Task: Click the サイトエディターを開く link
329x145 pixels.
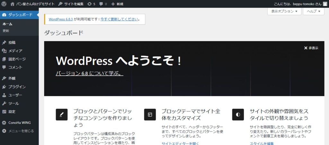Action: click(180, 143)
